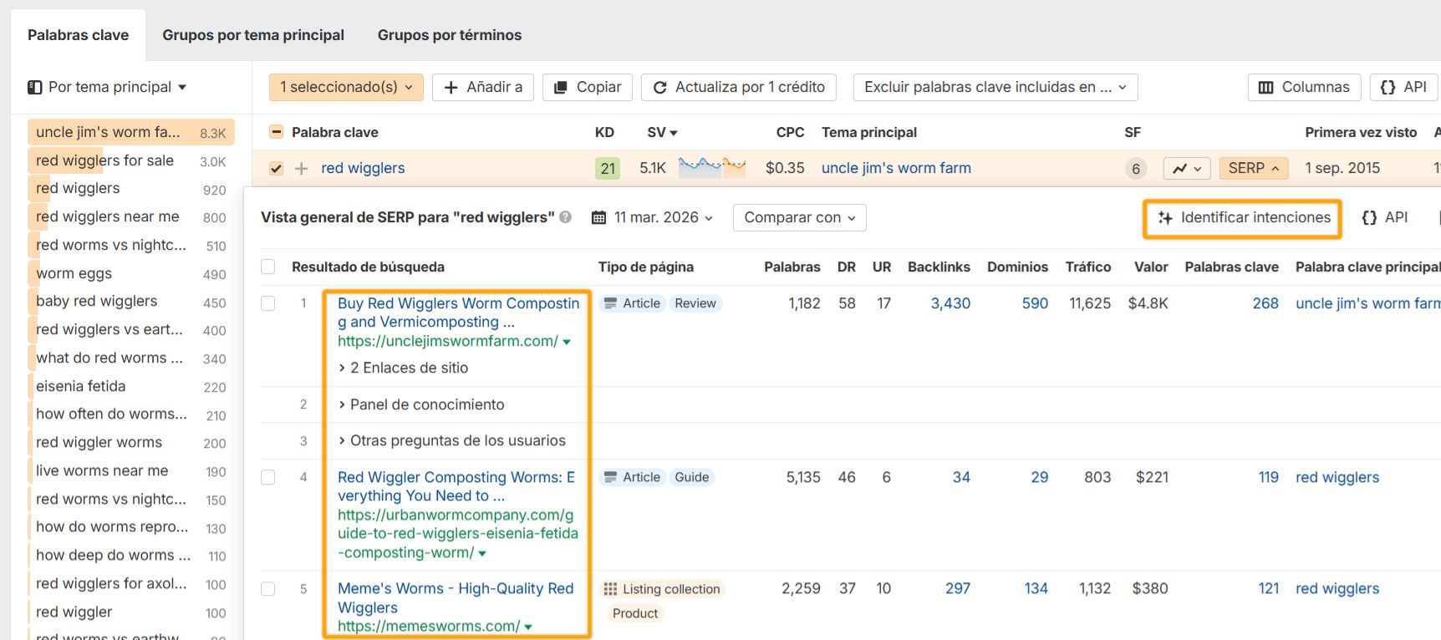
Task: Open Meme's Worms - High-Quality Red Wigglers title
Action: (456, 598)
